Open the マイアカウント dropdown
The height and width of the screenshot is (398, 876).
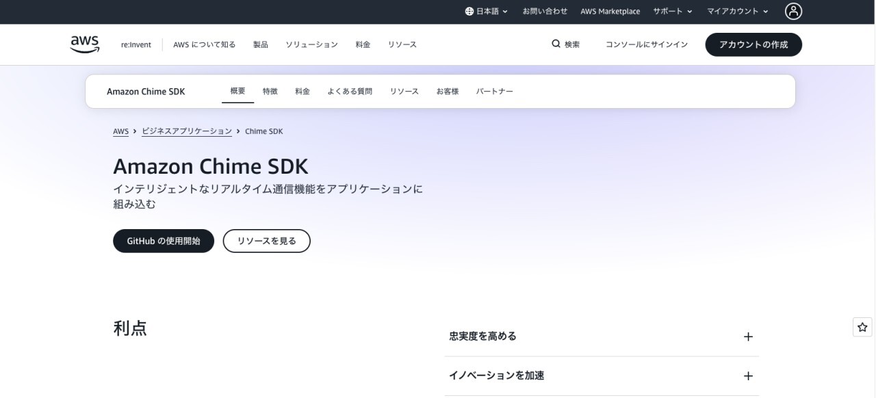point(738,11)
